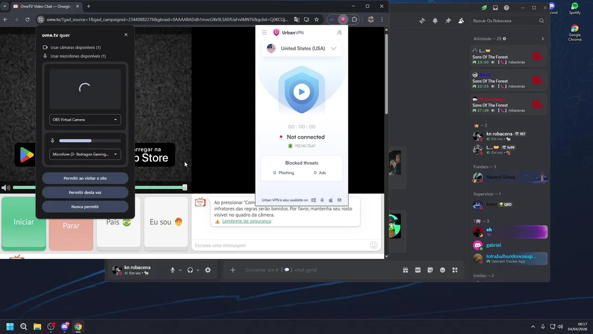Adjust the OmeTV volume slider handle

pyautogui.click(x=185, y=187)
